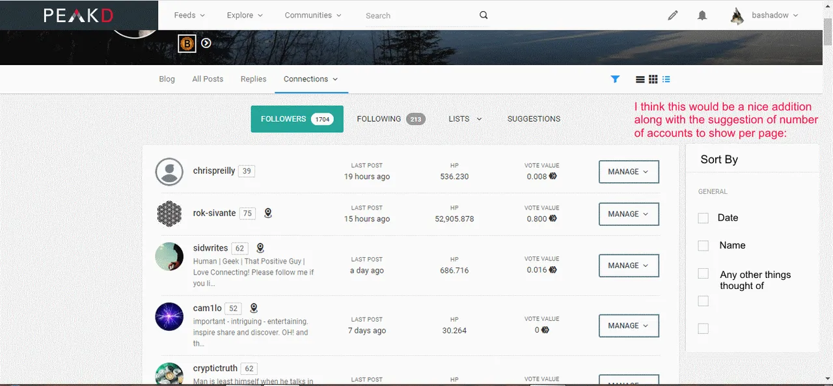This screenshot has height=386, width=833.
Task: Click chrispreilly's default avatar
Action: pyautogui.click(x=169, y=172)
